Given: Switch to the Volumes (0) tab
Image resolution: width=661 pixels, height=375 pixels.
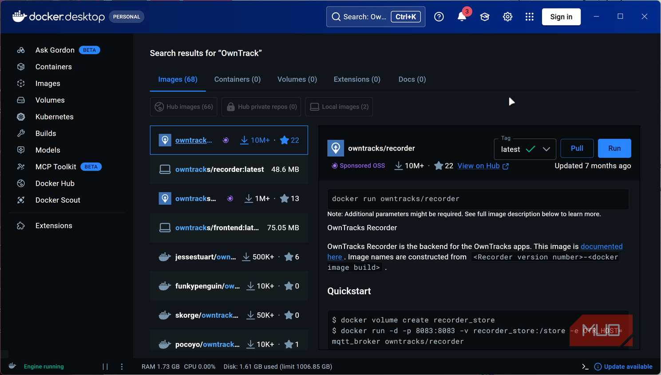Looking at the screenshot, I should (297, 80).
